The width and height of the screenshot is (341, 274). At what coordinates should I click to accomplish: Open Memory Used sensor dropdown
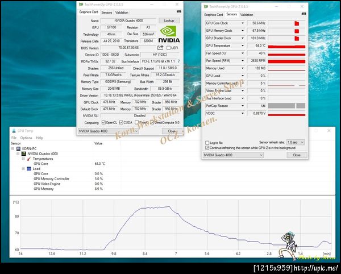[x=243, y=68]
